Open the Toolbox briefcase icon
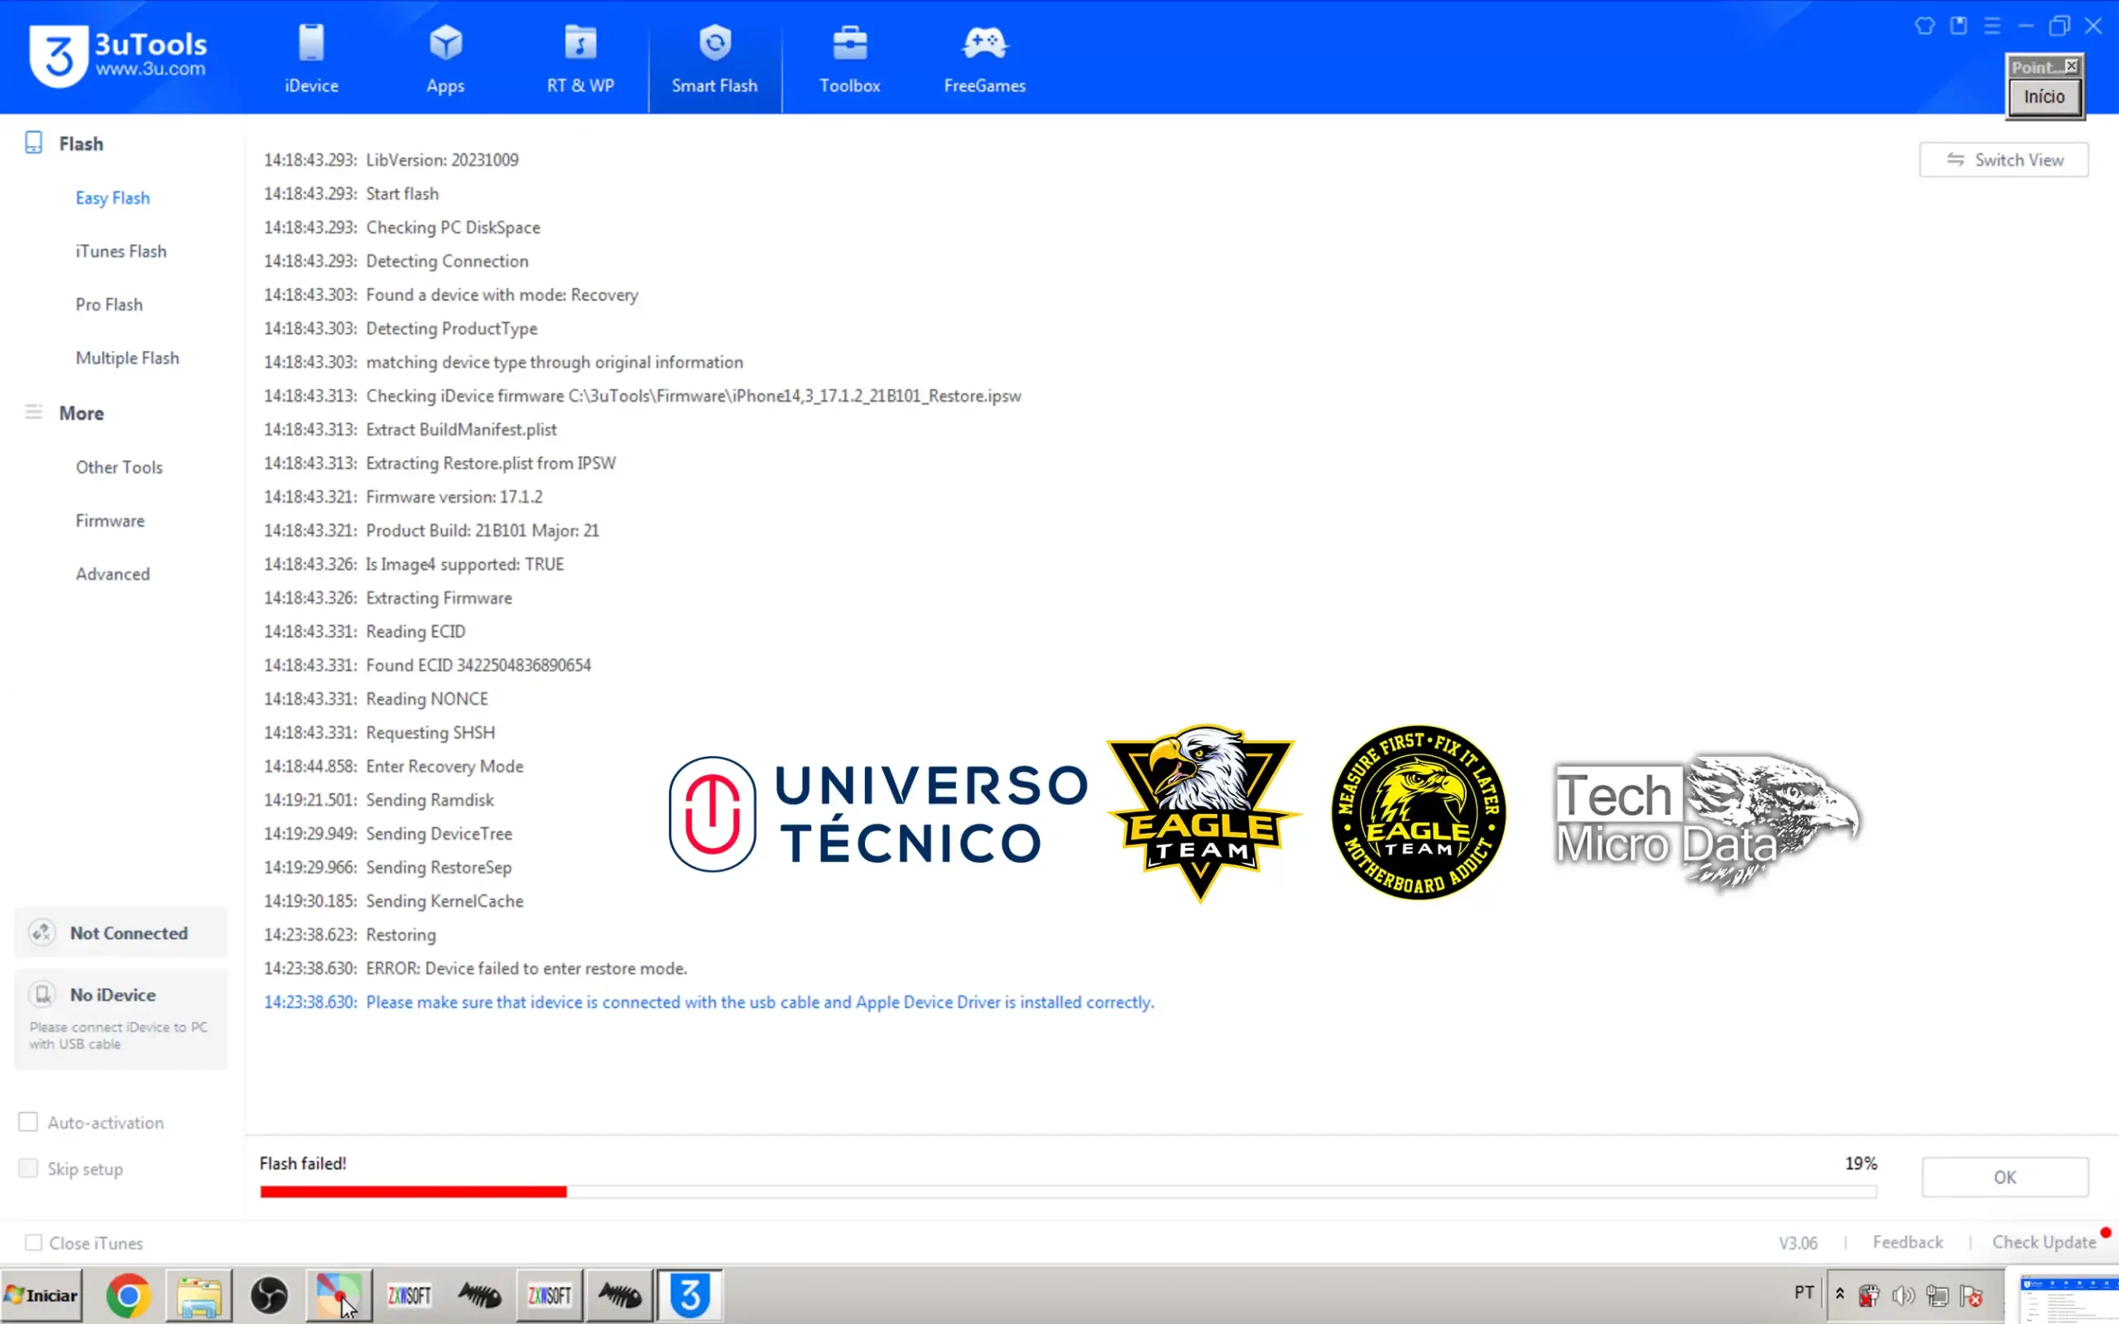The width and height of the screenshot is (2119, 1324). tap(849, 44)
